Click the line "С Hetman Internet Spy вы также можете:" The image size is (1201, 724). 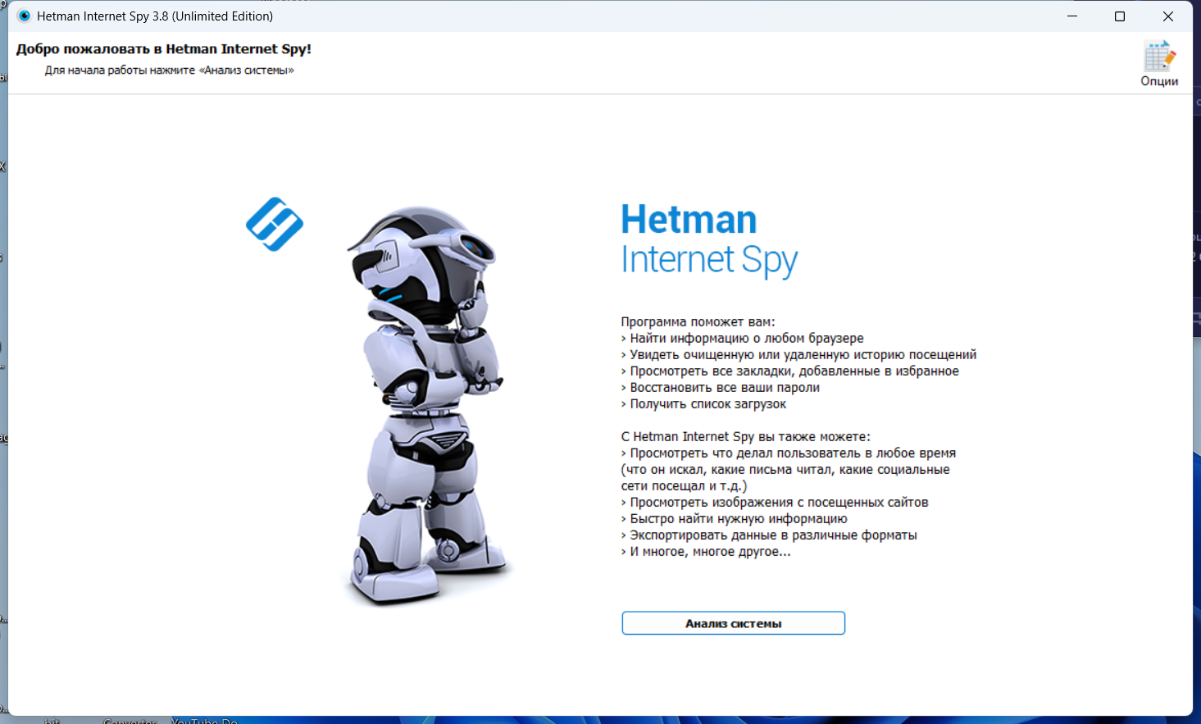click(746, 437)
